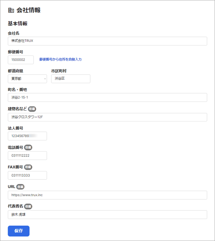Screen dimensions: 215x241
Task: Save the company information with 保存
Action: point(19,231)
